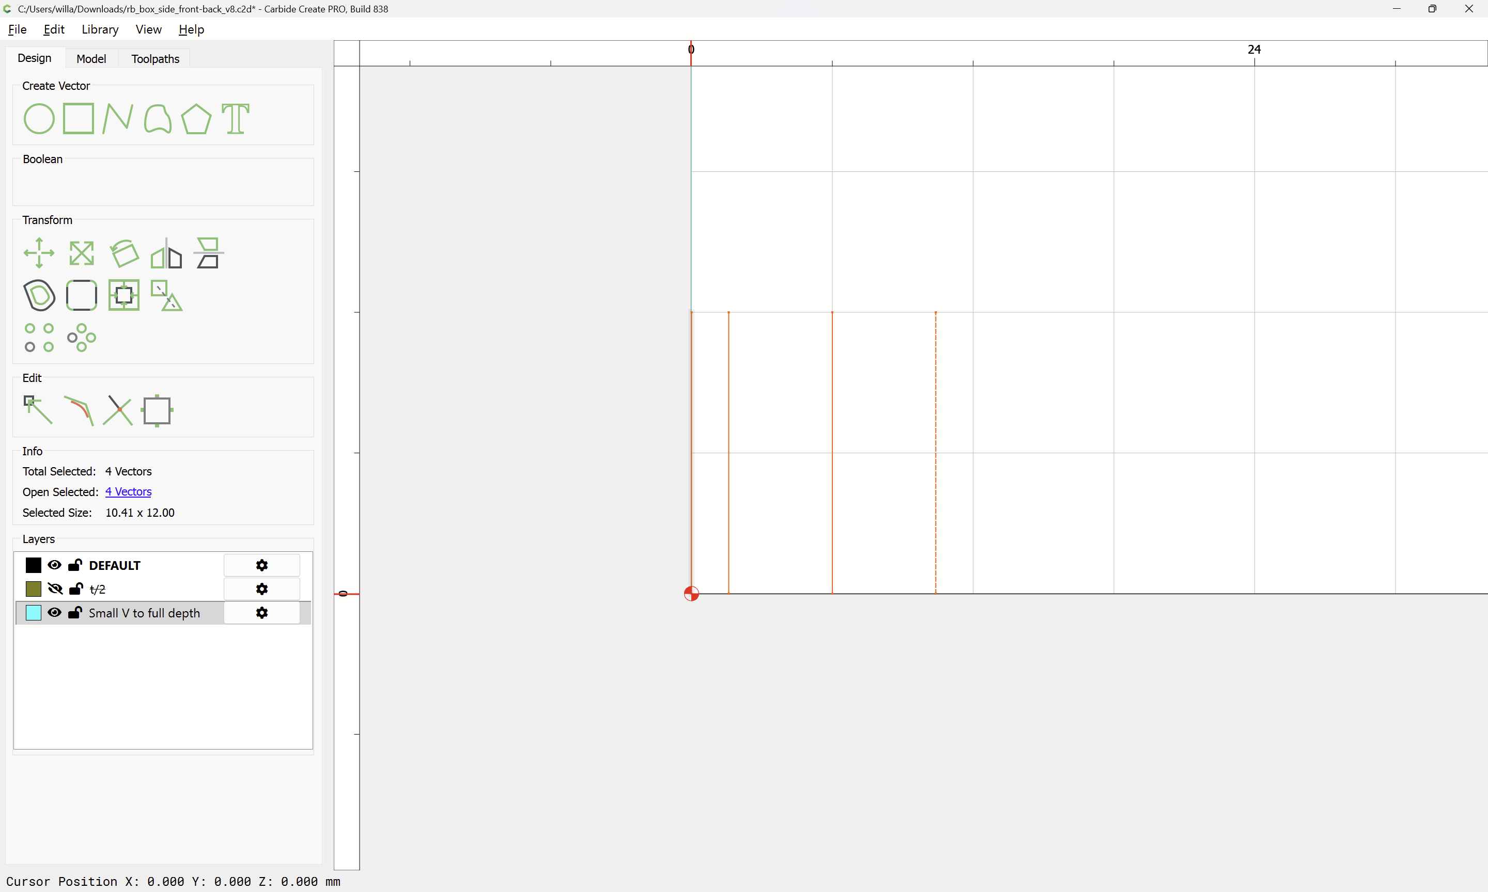This screenshot has width=1488, height=892.
Task: Open settings gear for DEFAULT layer
Action: 261,565
